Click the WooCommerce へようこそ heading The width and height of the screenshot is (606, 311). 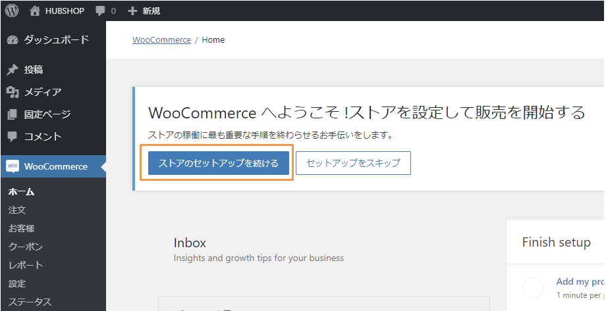366,112
